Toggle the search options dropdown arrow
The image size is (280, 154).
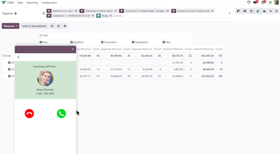[230, 13]
